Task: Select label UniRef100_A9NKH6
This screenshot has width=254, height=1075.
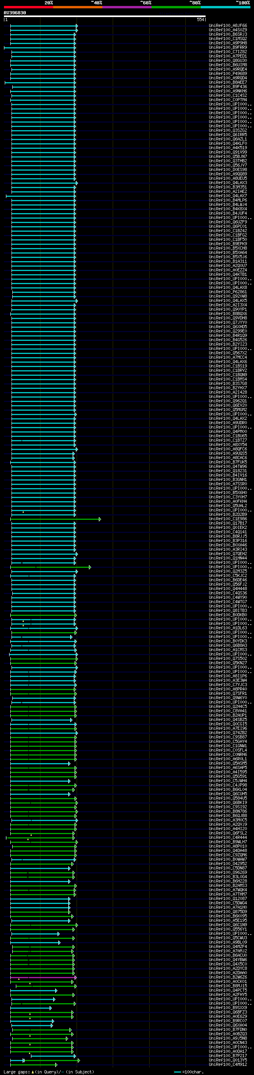Action: pyautogui.click(x=228, y=91)
